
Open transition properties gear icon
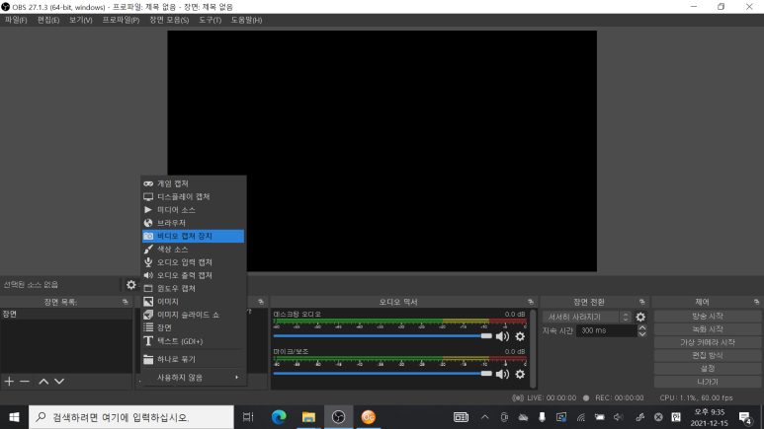[x=640, y=317]
